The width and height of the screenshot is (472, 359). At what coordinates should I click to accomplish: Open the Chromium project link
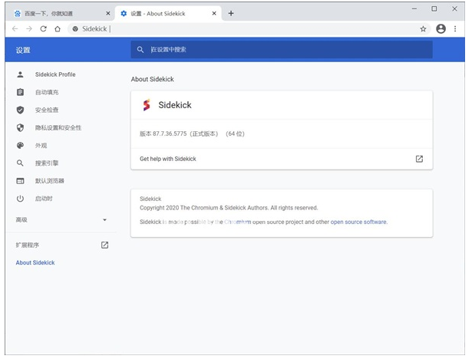(237, 222)
